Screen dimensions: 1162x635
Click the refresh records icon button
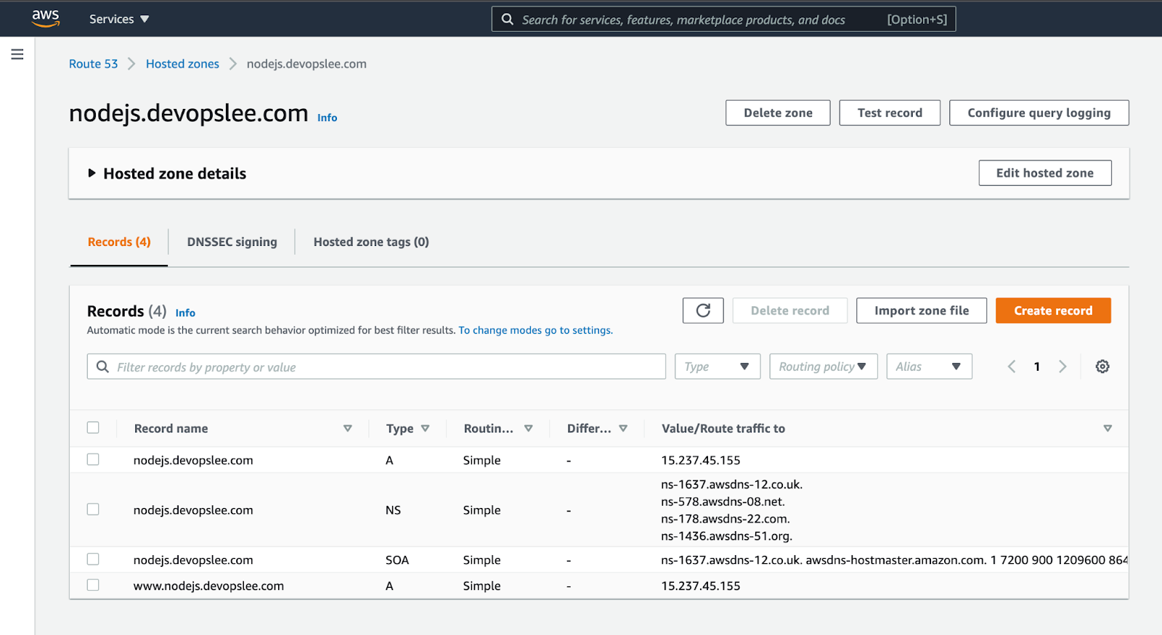click(x=703, y=311)
